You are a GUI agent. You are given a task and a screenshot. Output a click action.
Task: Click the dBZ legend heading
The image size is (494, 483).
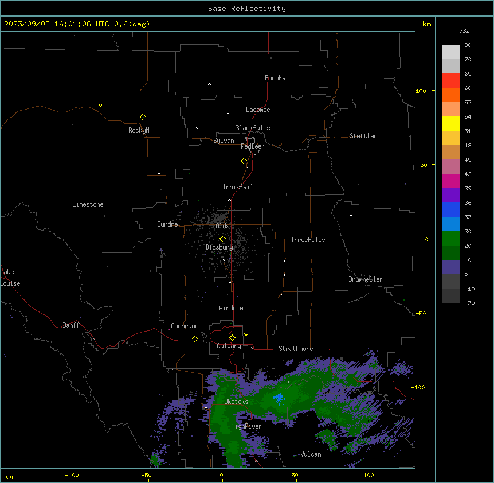[464, 30]
